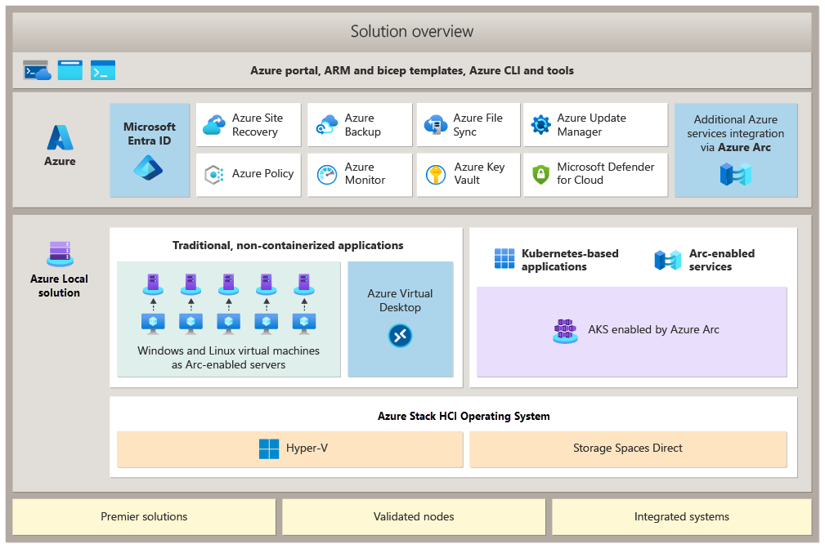Image resolution: width=825 pixels, height=549 pixels.
Task: Click the Azure Local solution server icon
Action: tap(60, 253)
